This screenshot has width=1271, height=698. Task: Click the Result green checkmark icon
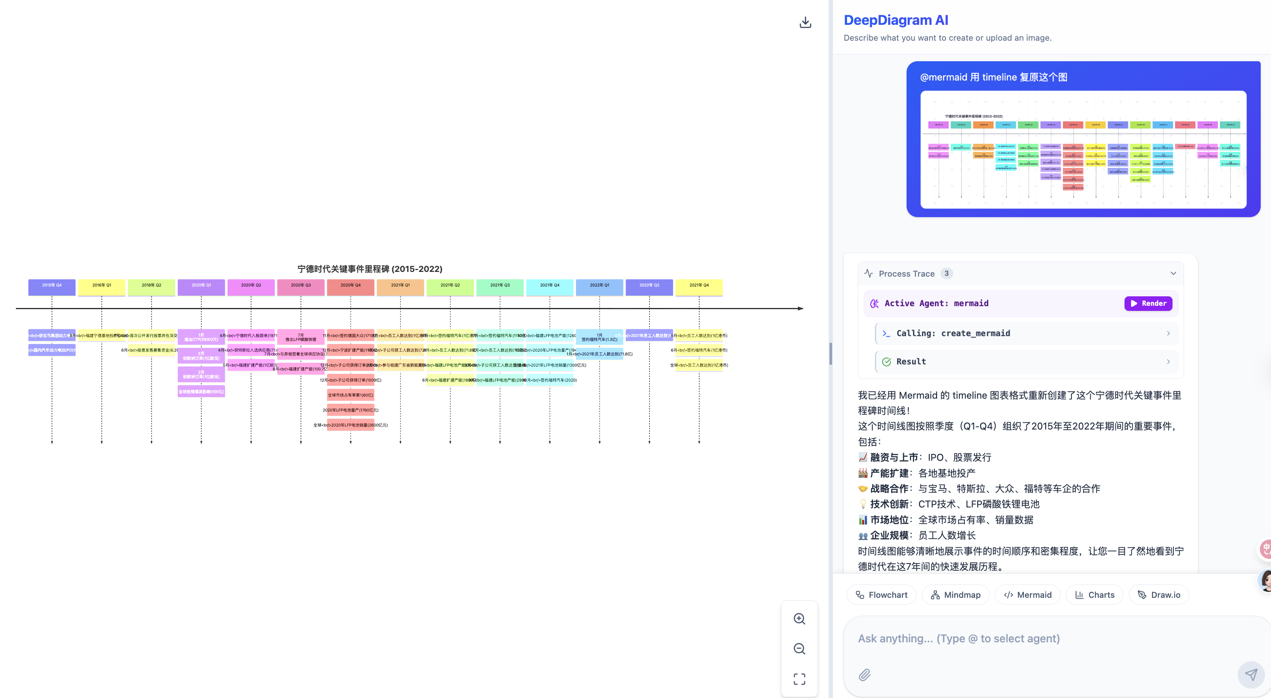point(886,361)
